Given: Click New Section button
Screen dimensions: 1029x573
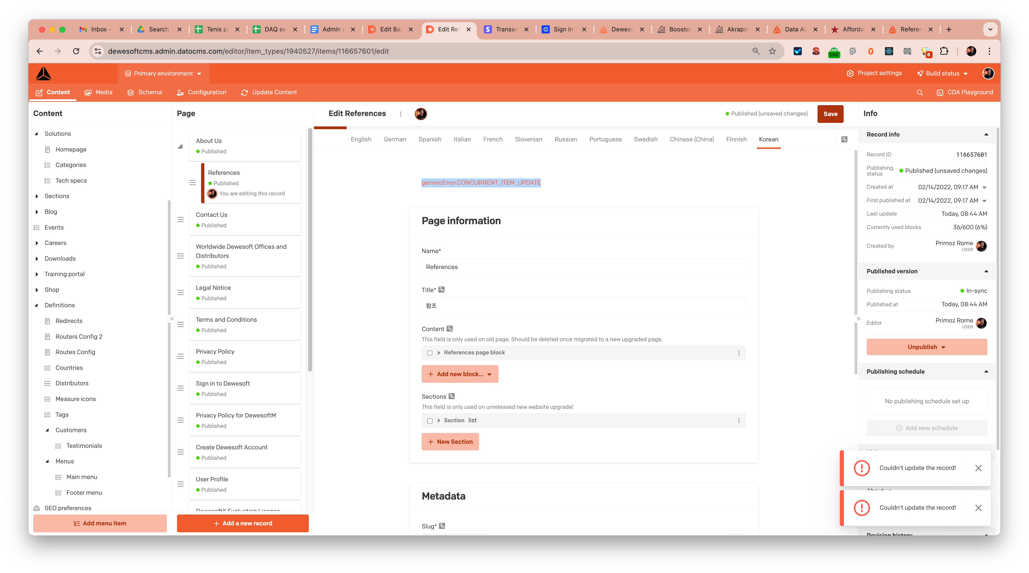Looking at the screenshot, I should coord(450,442).
